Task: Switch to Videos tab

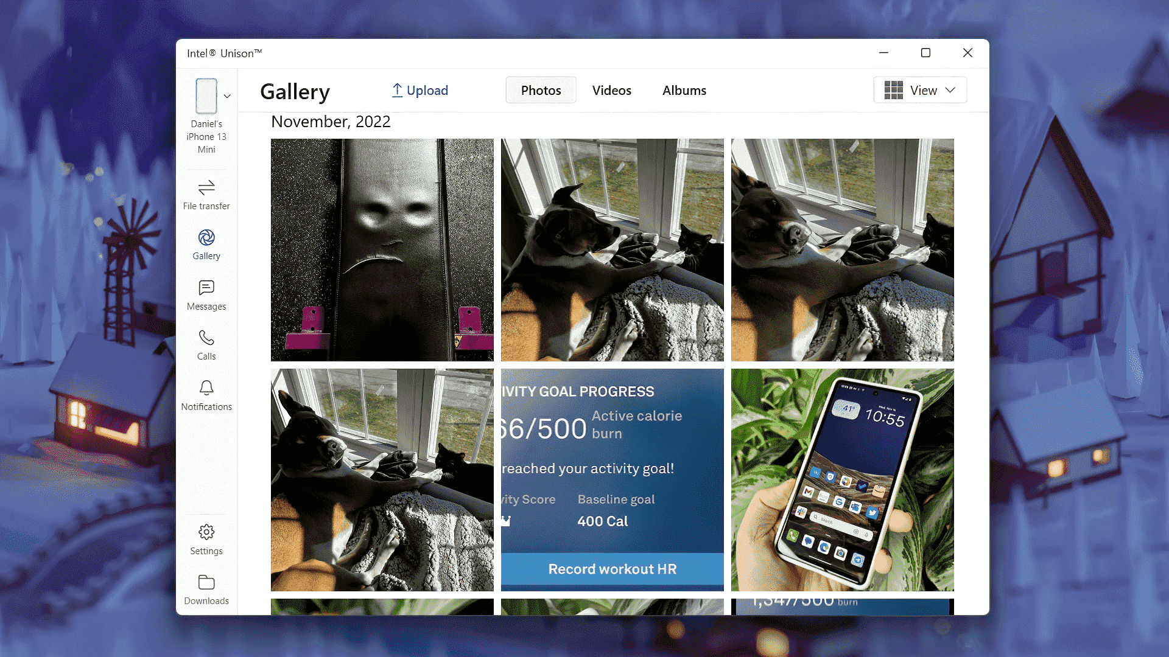Action: tap(612, 90)
